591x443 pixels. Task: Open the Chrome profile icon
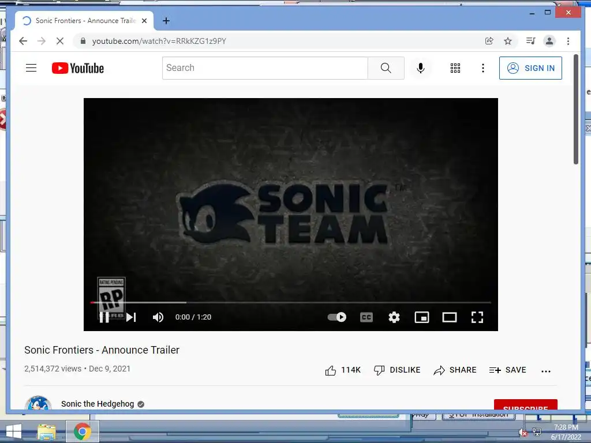pyautogui.click(x=549, y=41)
